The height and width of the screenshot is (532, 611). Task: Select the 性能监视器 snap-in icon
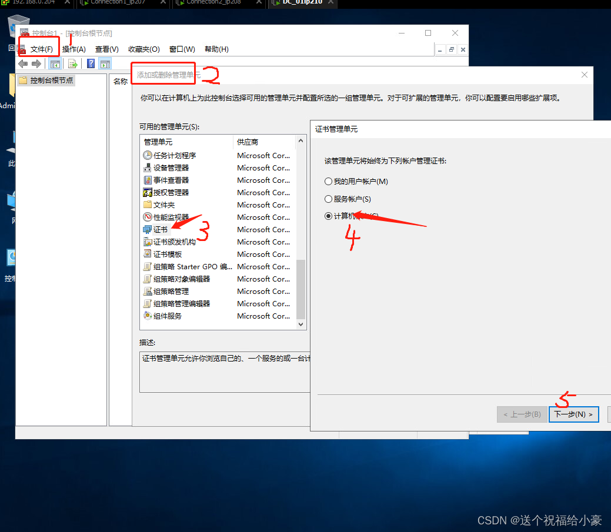pyautogui.click(x=147, y=218)
